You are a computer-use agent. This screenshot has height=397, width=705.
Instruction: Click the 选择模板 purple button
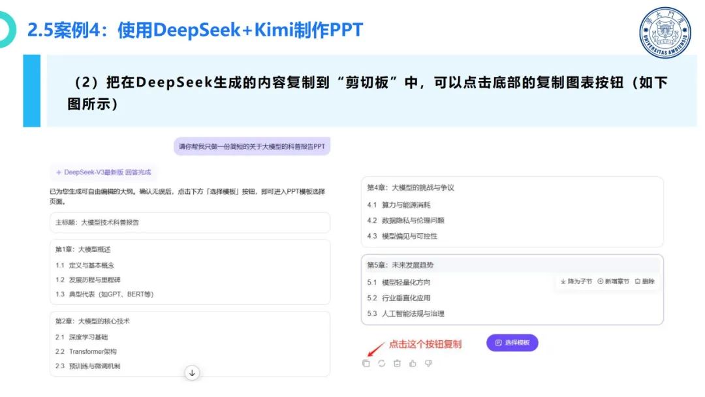[x=512, y=343]
